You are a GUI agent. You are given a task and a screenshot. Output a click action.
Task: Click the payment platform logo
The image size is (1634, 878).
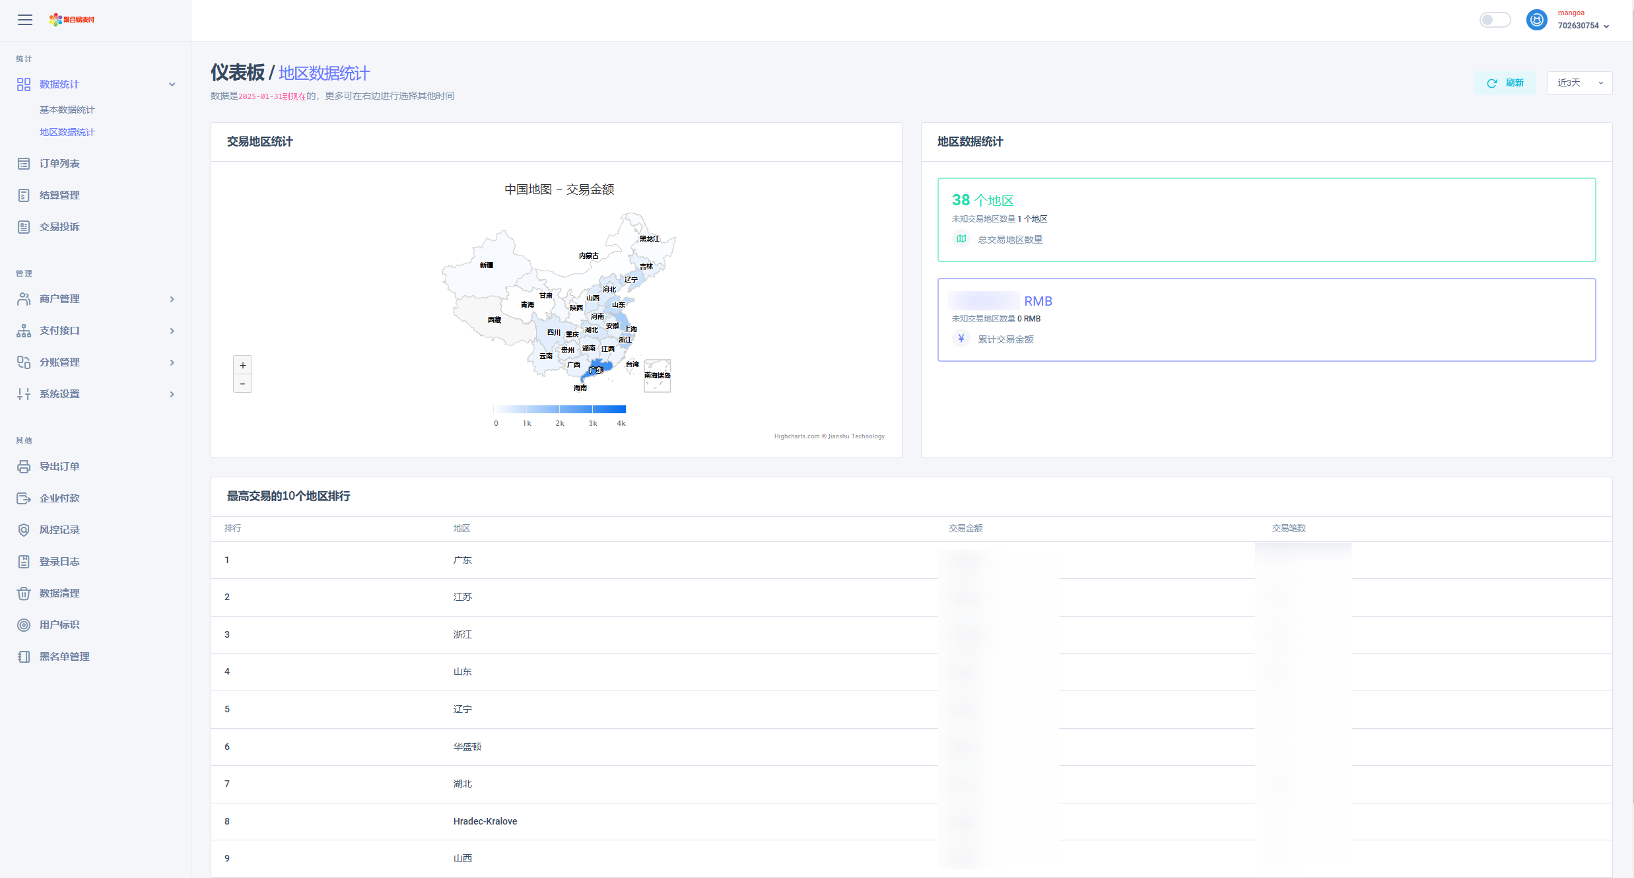[72, 20]
